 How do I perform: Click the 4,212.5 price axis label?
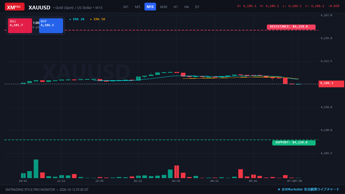326,61
